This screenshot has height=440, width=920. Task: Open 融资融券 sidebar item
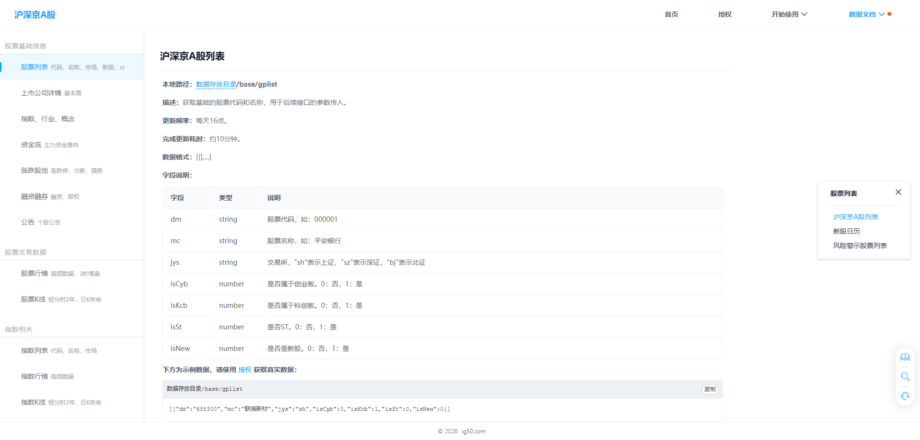click(x=72, y=196)
